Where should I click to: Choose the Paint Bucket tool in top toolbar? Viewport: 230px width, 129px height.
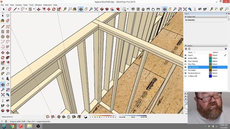coord(74,9)
